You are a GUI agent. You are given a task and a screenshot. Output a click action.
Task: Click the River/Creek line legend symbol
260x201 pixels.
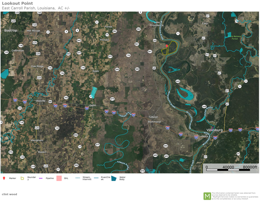(97, 178)
